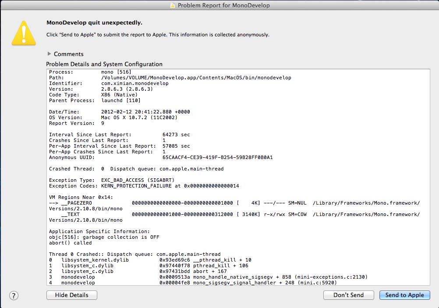Click the Hide Details button
Screen dimensions: 439x308
[72, 295]
